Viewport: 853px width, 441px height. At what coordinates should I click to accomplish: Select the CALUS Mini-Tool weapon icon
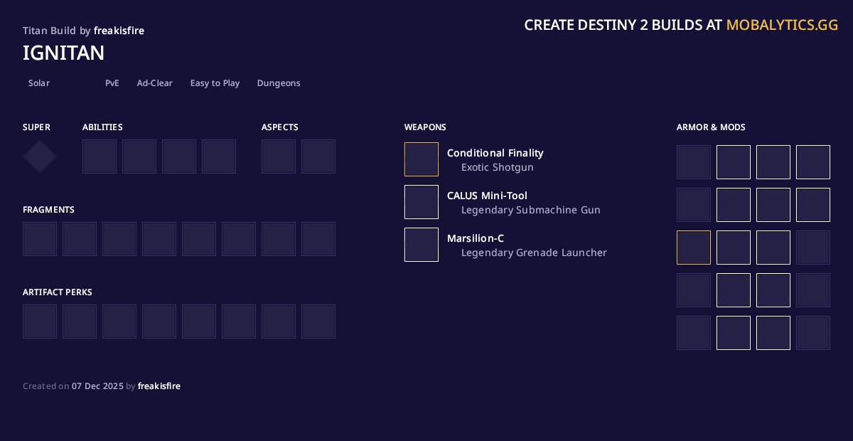[422, 202]
